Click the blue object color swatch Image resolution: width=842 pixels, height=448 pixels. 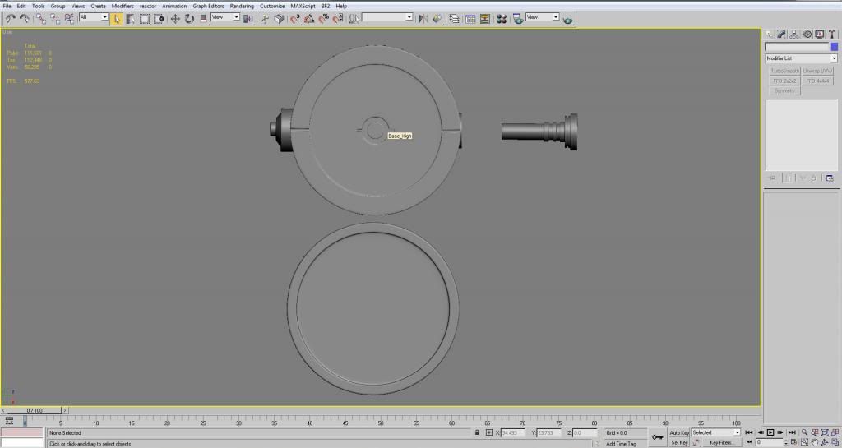point(834,47)
